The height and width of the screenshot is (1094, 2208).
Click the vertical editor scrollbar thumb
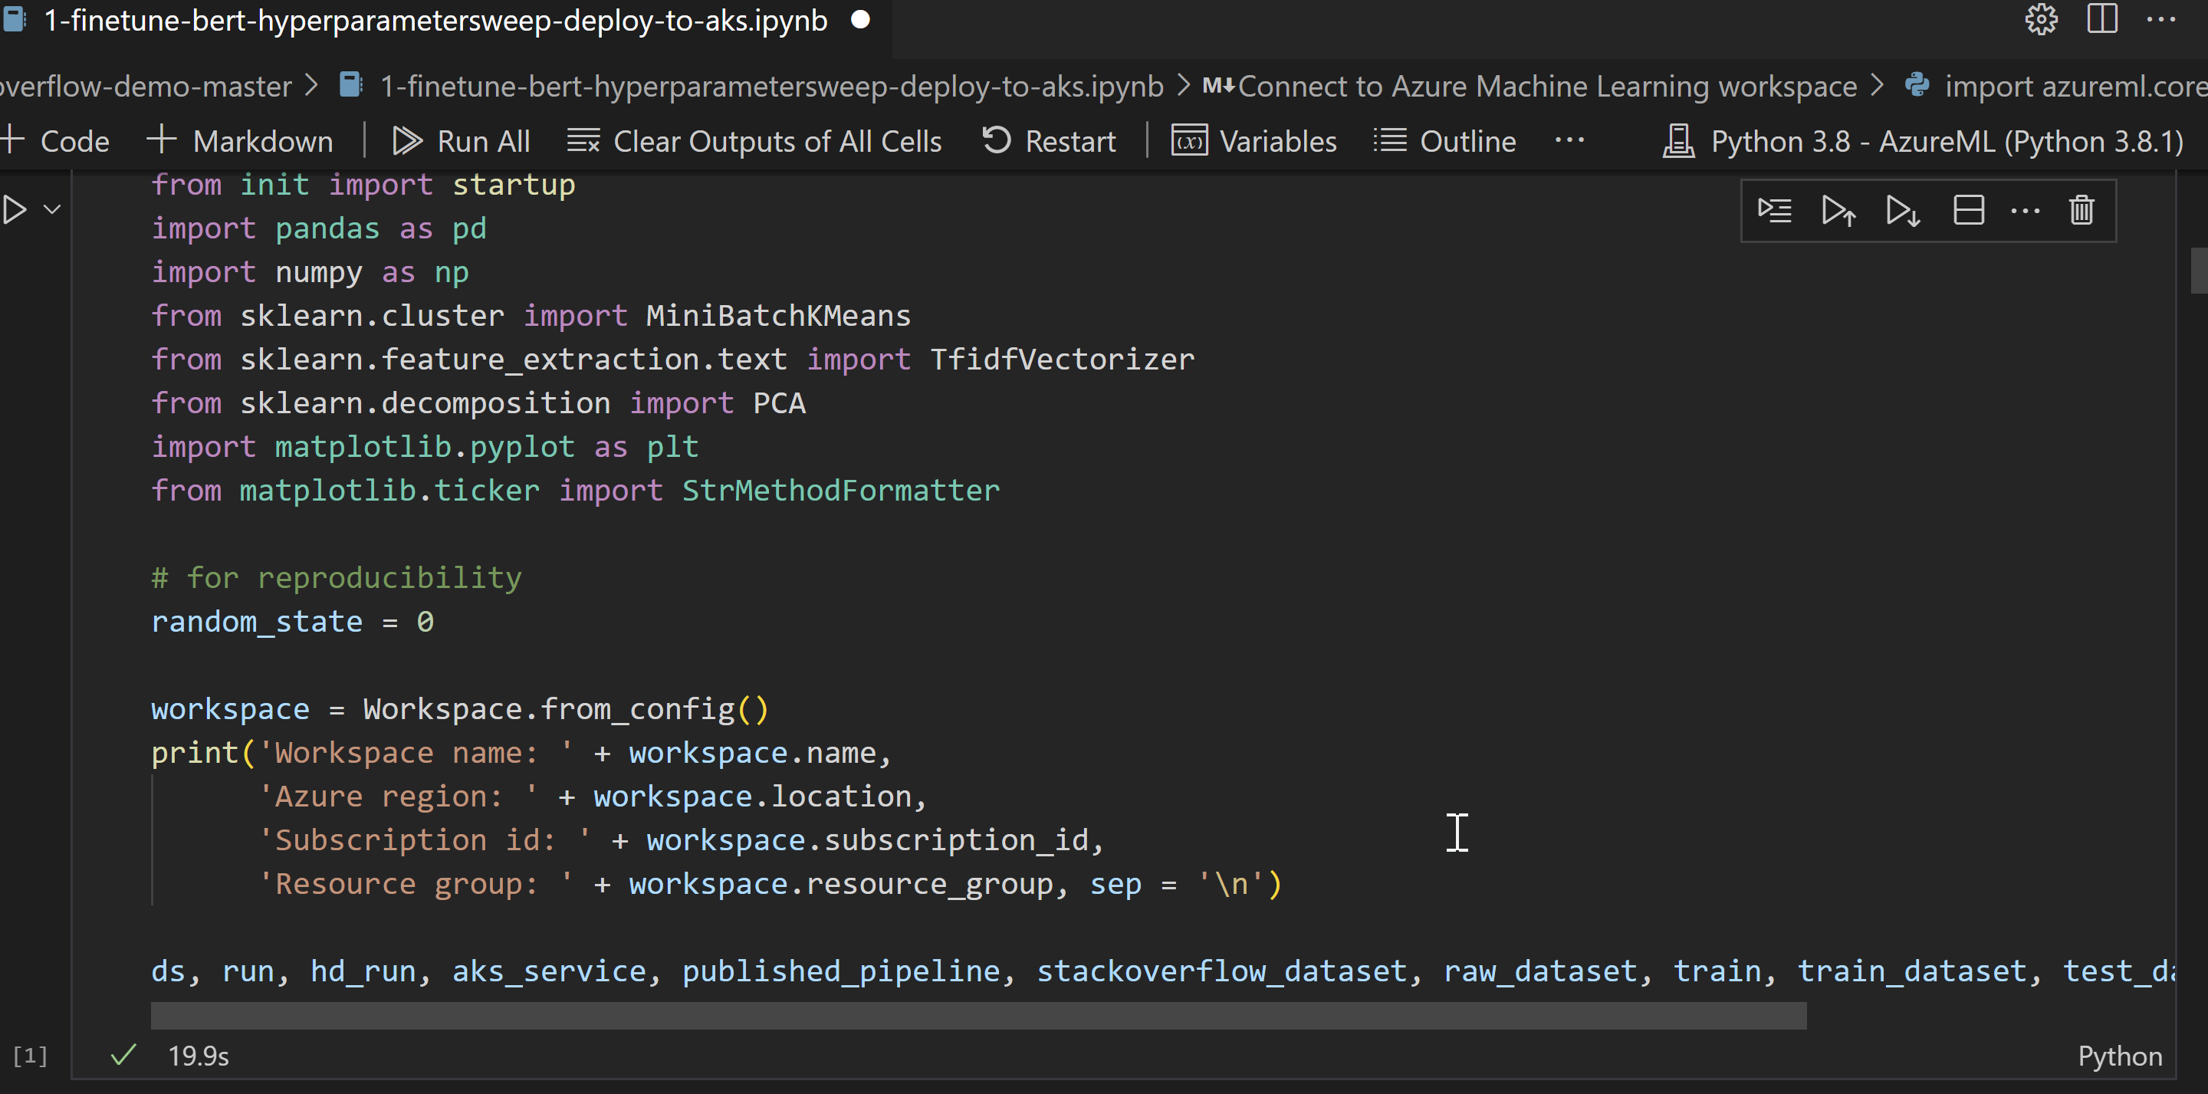tap(2199, 271)
